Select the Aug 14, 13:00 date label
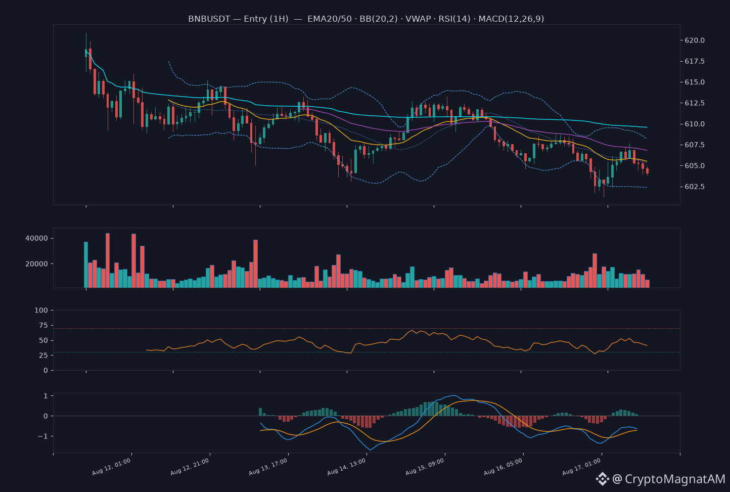Viewport: 730px width, 492px height. (347, 467)
